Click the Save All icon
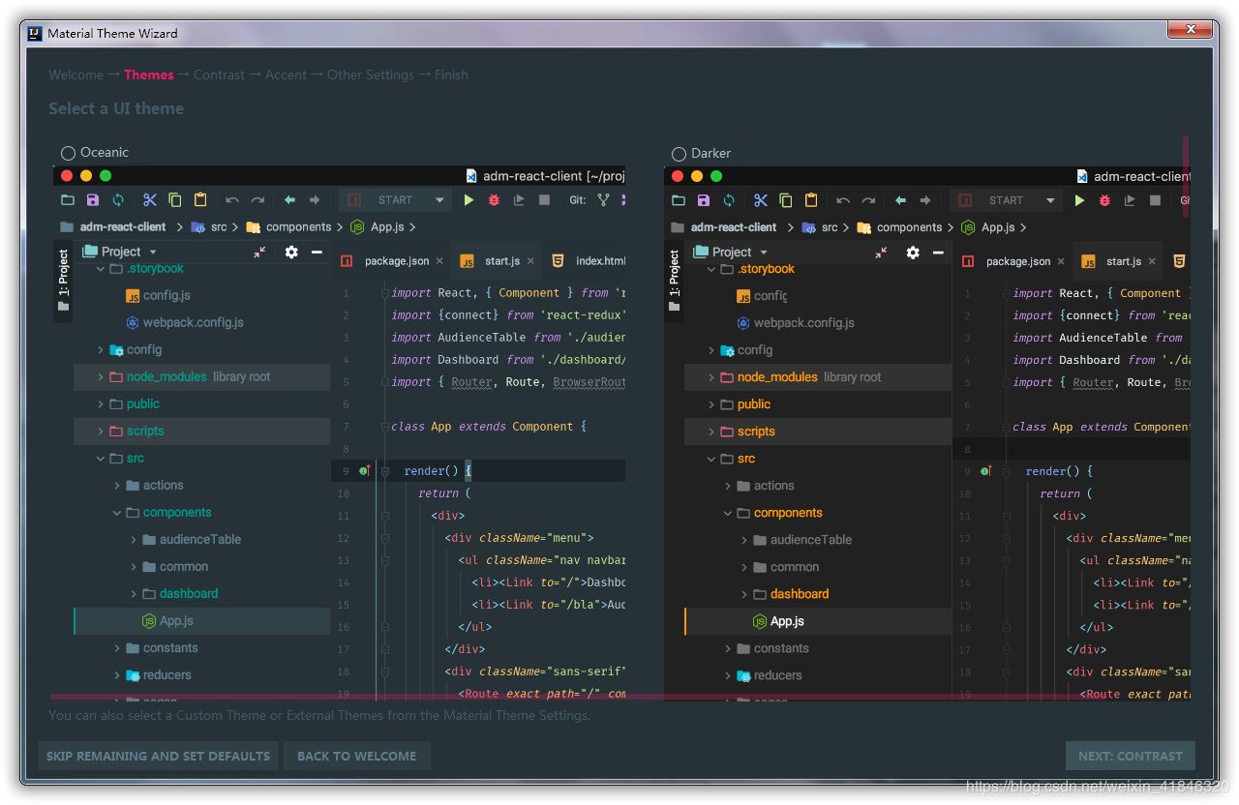This screenshot has width=1239, height=805. (x=92, y=199)
